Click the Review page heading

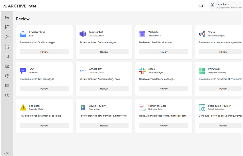pyautogui.click(x=23, y=19)
